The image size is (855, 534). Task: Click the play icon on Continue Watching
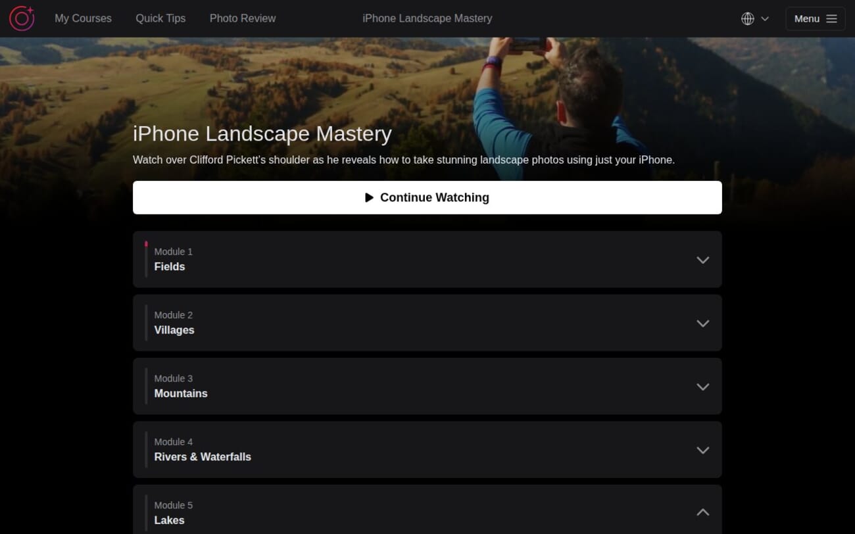click(370, 197)
